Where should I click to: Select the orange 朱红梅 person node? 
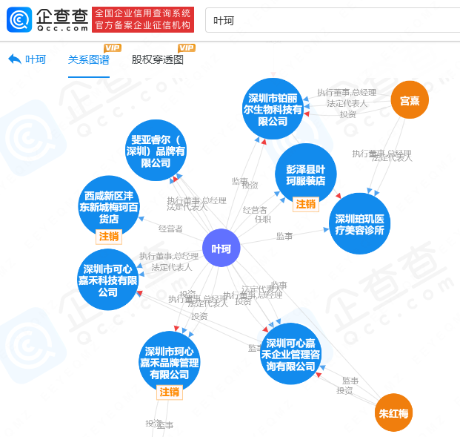393,413
